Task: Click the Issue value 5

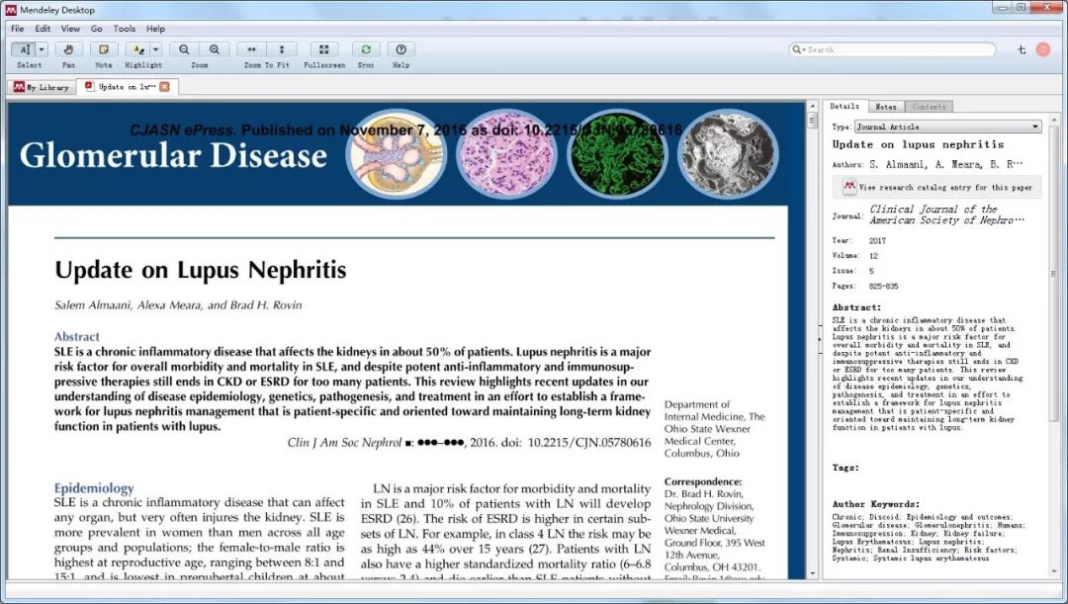Action: click(871, 271)
